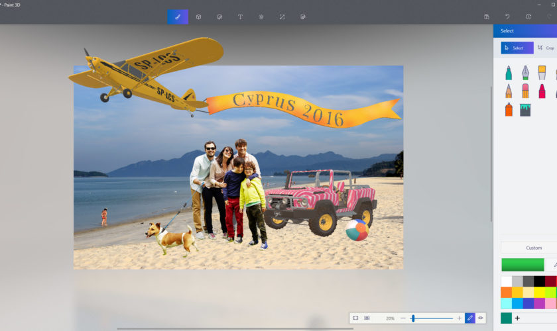This screenshot has height=331, width=557.
Task: Select the teal Marker brush
Action: pos(509,72)
